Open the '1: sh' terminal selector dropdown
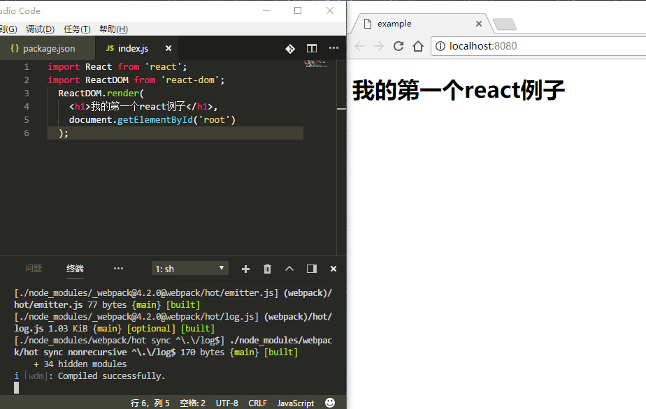 tap(190, 269)
